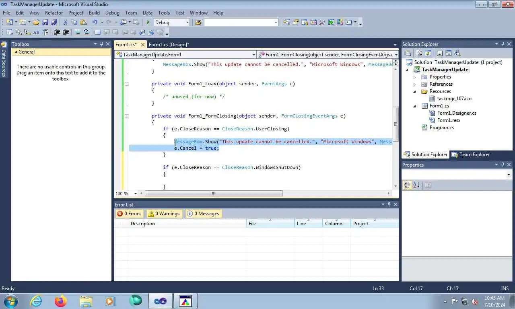Image resolution: width=515 pixels, height=309 pixels.
Task: Start debugging with the green play icon
Action: click(148, 23)
